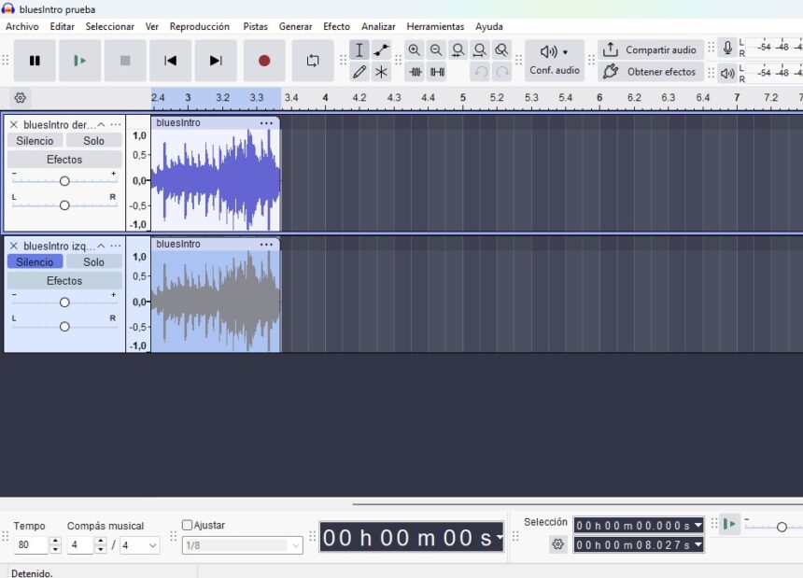Click the Compartir audio button
Viewport: 803px width, 578px height.
651,50
